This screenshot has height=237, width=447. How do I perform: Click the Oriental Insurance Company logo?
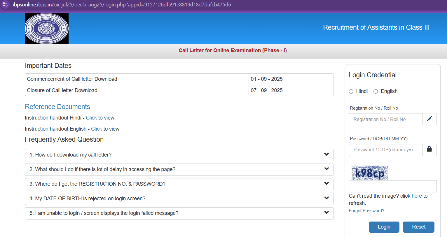coord(47,28)
